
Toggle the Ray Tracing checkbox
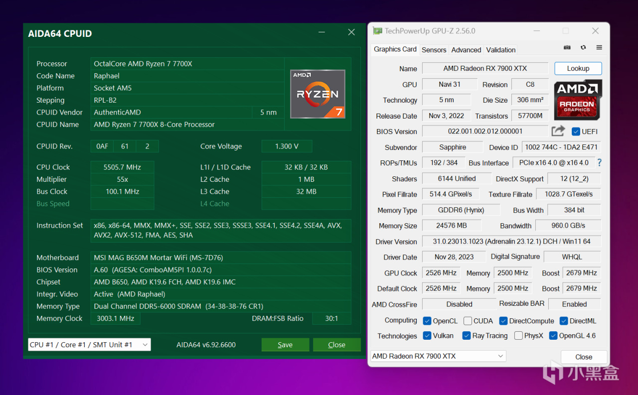pyautogui.click(x=467, y=336)
